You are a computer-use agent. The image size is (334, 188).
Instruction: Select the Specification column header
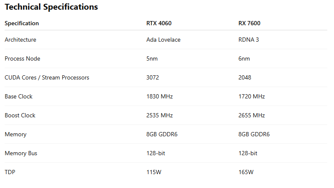click(x=22, y=23)
